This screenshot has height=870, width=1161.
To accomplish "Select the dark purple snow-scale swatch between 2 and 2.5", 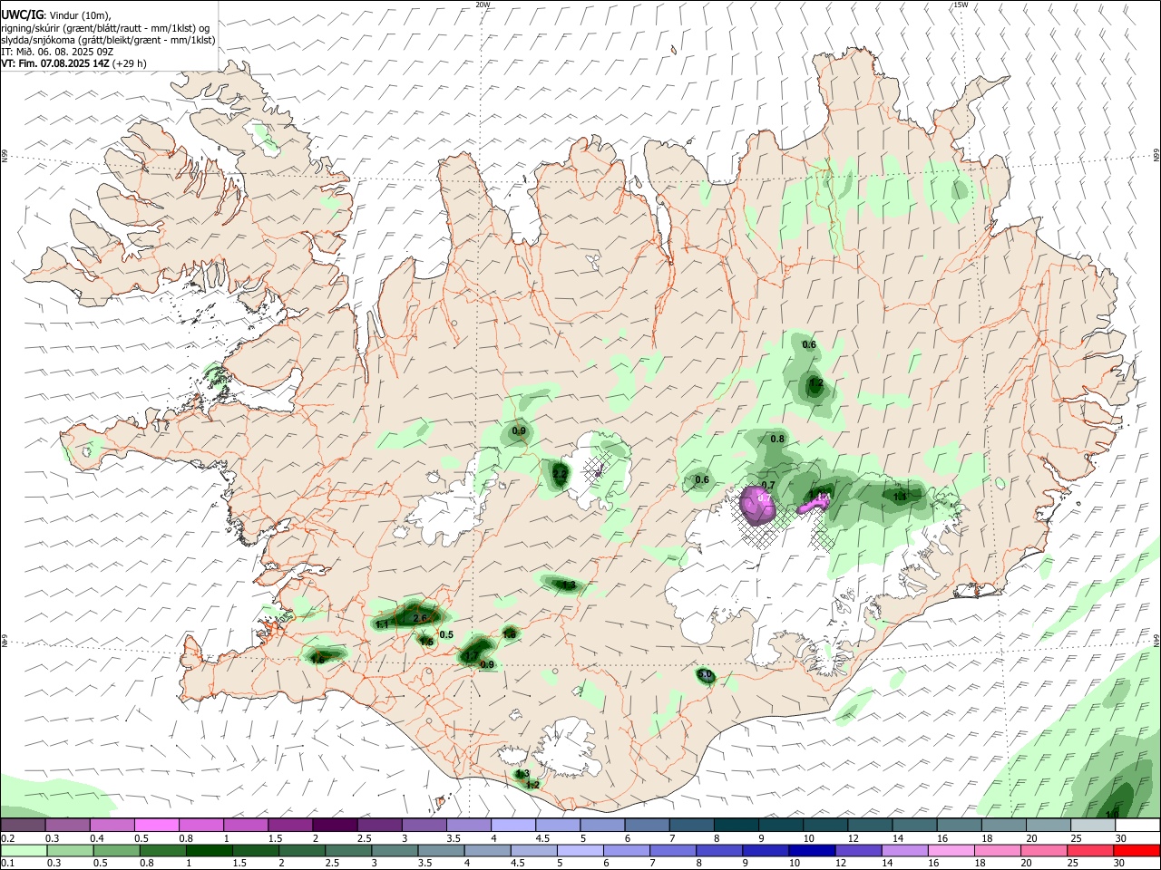I will pos(337,826).
